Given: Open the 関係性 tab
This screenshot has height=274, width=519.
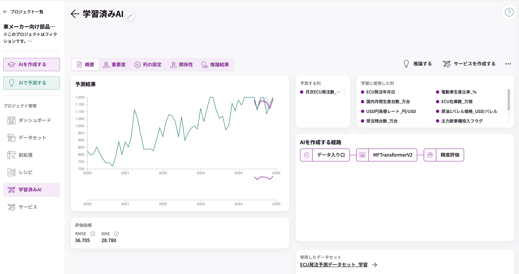Looking at the screenshot, I should pos(182,65).
